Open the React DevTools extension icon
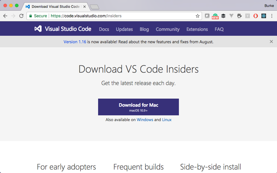 click(x=264, y=16)
